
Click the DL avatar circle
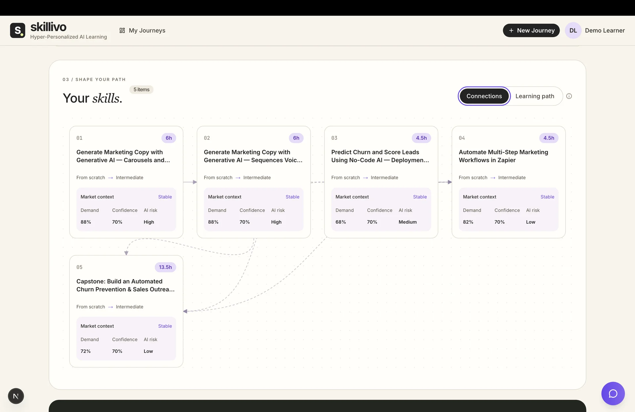point(573,30)
